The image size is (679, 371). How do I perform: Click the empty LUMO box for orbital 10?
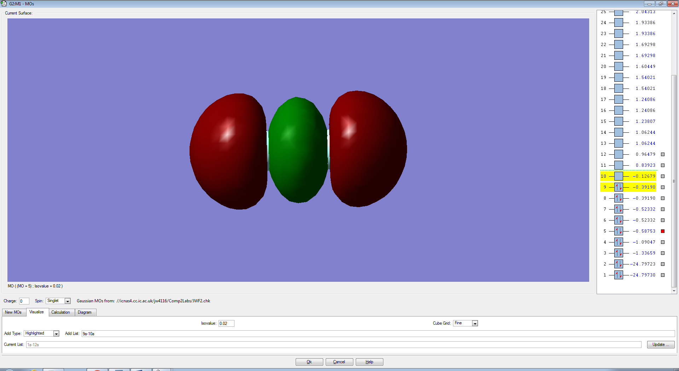(x=619, y=176)
